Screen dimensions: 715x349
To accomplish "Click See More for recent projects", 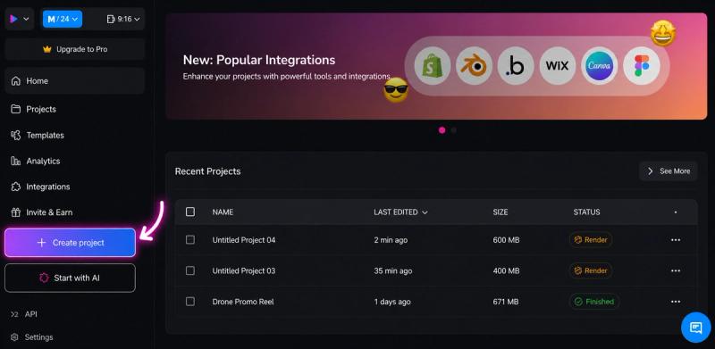I will click(x=668, y=171).
